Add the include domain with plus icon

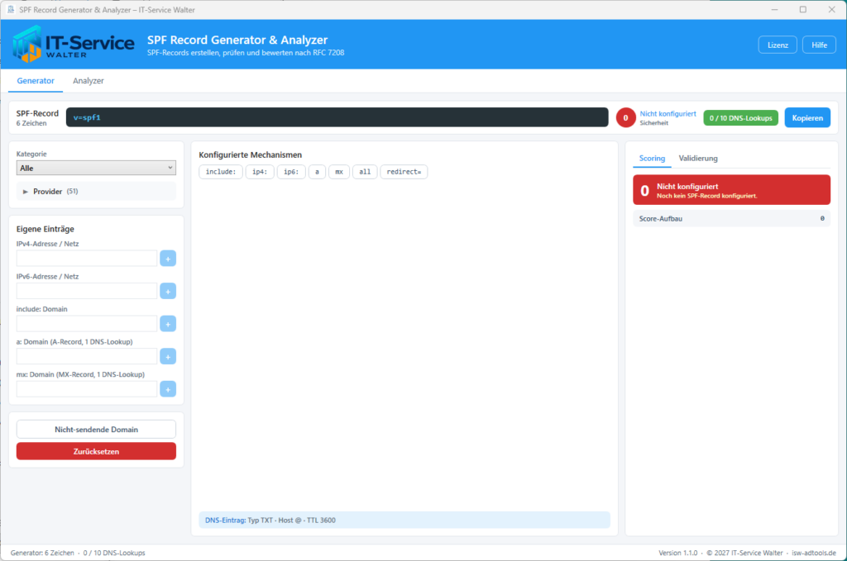168,324
